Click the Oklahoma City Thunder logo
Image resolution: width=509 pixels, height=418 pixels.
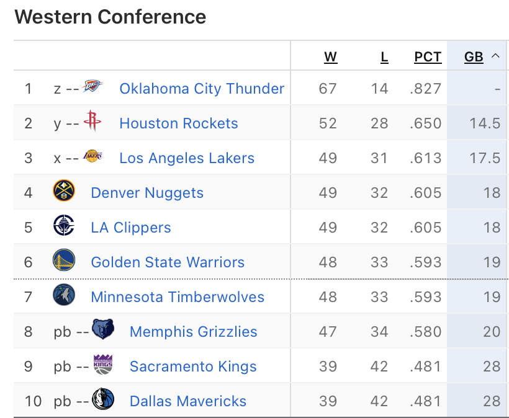tap(92, 87)
